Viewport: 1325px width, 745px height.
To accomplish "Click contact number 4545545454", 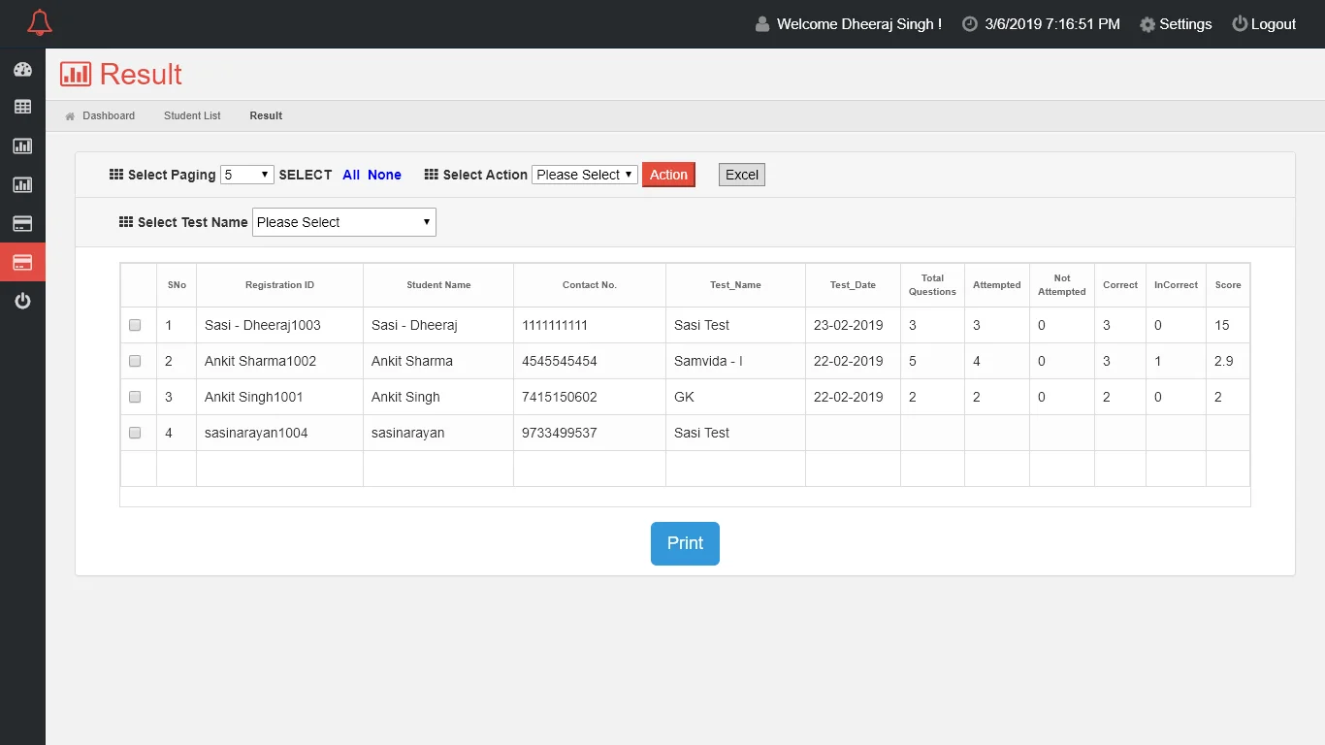I will pyautogui.click(x=560, y=361).
